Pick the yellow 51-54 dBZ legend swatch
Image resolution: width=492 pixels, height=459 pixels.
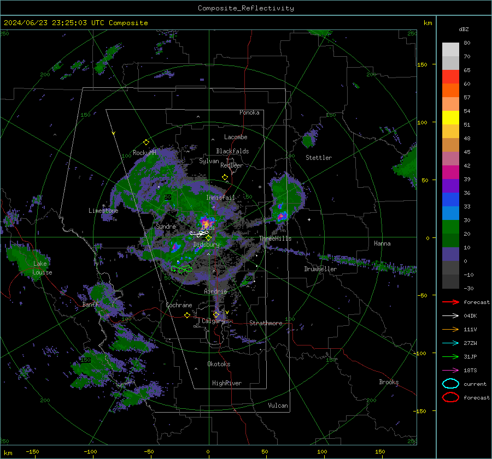click(x=450, y=118)
